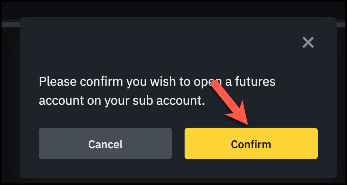Click the futures account confirmation message text
Screen dimensions: 347x185
click(x=156, y=91)
